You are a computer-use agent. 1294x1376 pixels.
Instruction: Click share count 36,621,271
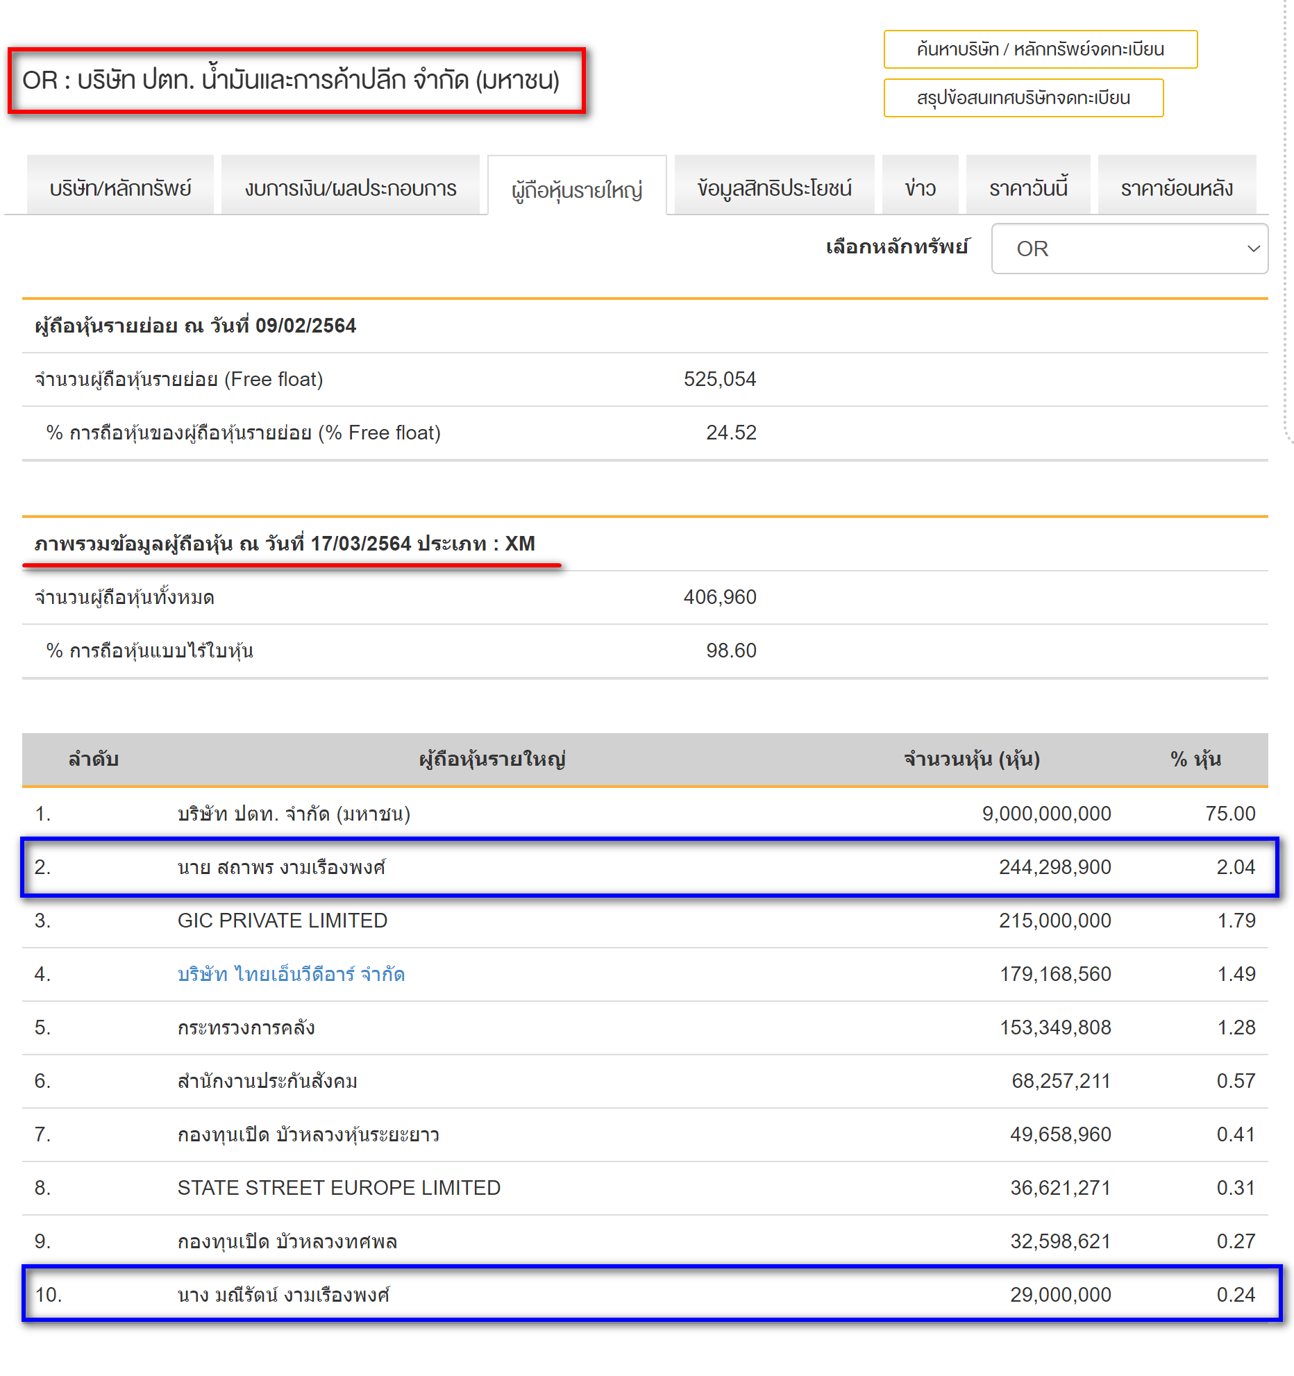pos(1061,1188)
